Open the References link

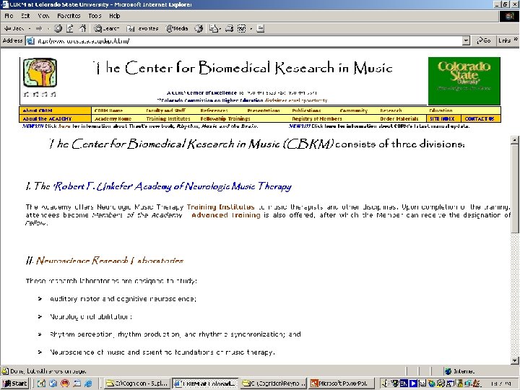214,110
